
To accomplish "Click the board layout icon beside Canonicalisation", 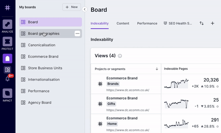I will [x=23, y=45].
